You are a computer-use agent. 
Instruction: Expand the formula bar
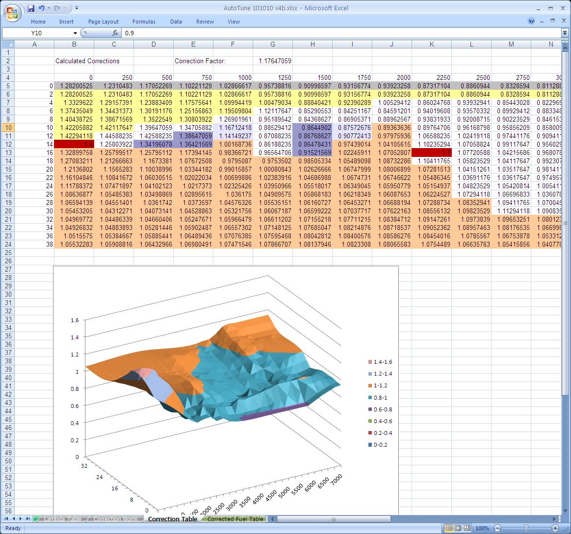coord(565,33)
